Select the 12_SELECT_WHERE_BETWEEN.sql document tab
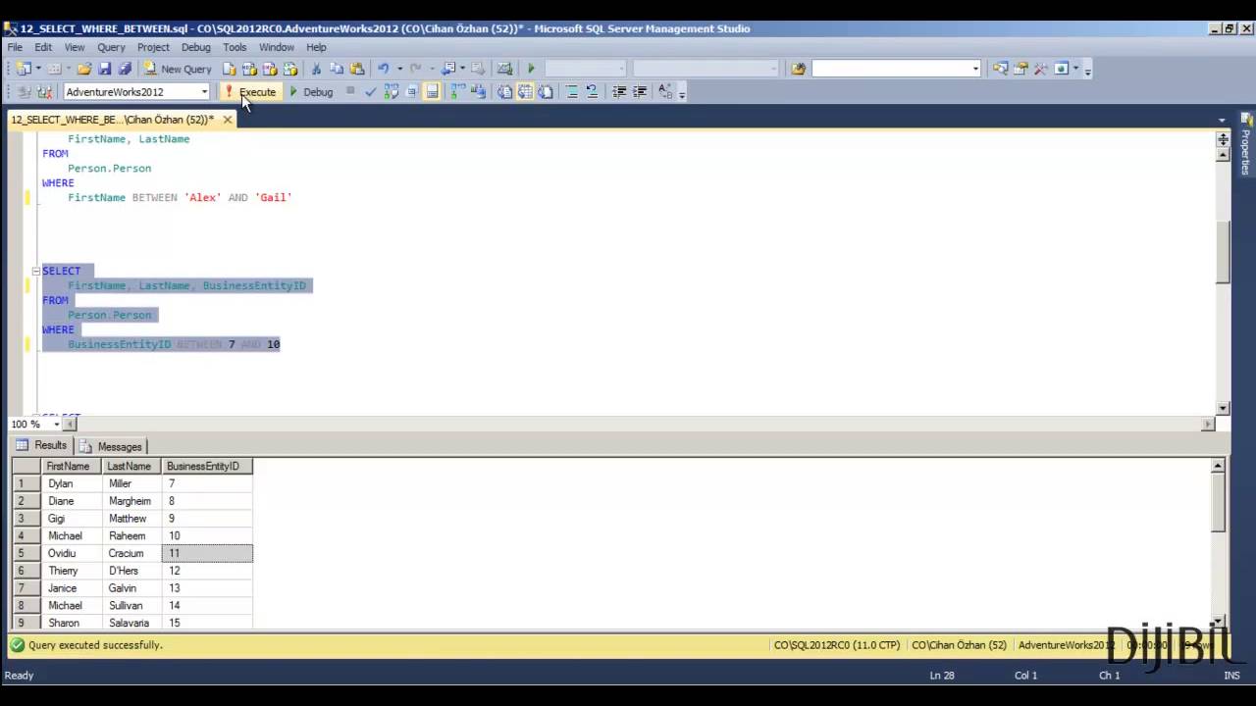 tap(112, 120)
